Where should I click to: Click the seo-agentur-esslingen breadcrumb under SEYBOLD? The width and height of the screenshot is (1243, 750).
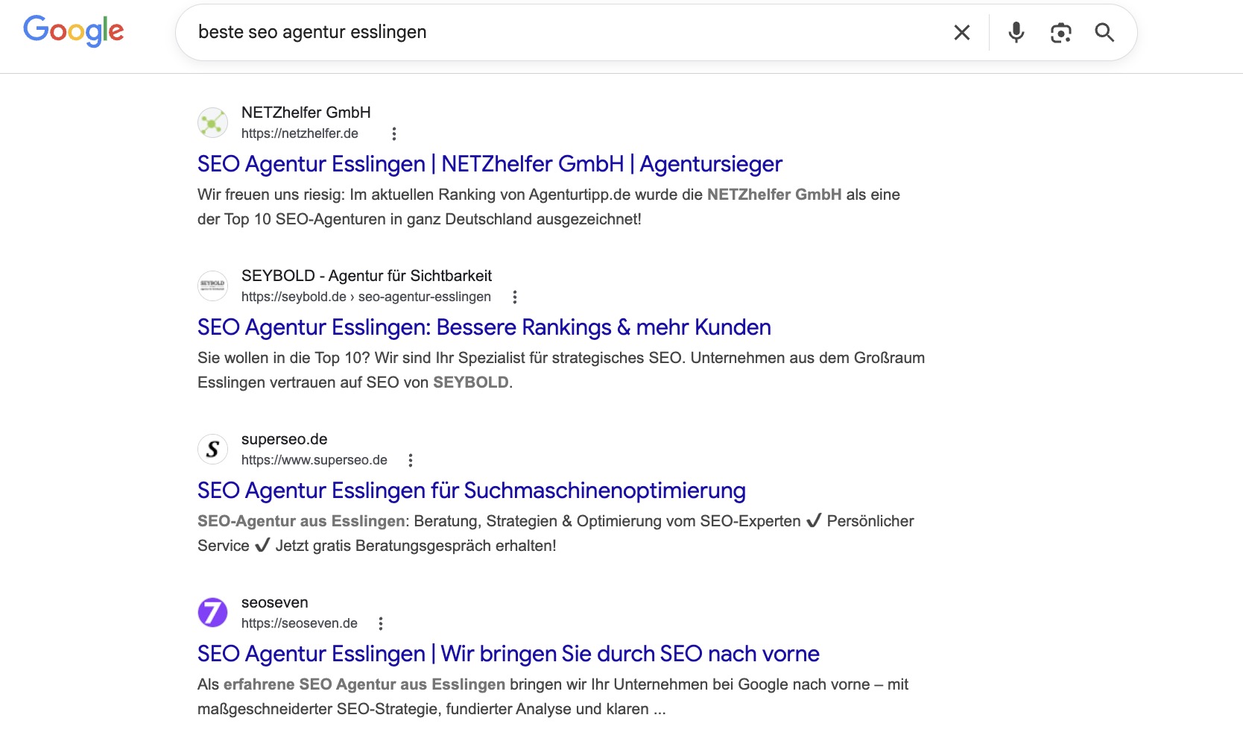(x=423, y=297)
